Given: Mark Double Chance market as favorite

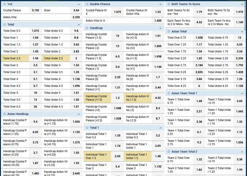Looking at the screenshot, I should (x=87, y=4).
